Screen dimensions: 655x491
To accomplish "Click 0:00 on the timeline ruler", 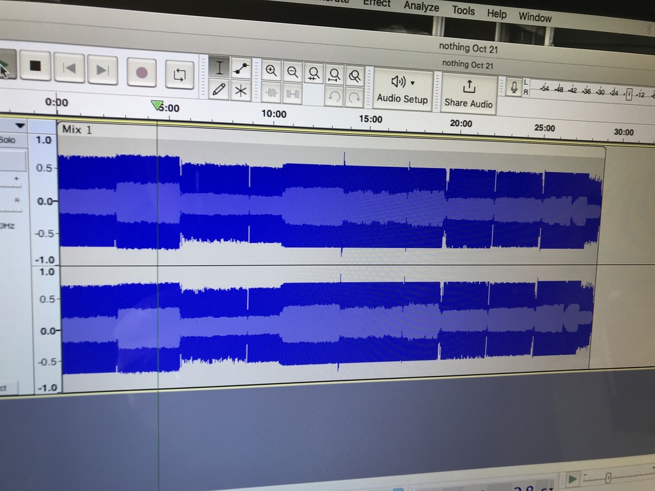I will pos(56,102).
